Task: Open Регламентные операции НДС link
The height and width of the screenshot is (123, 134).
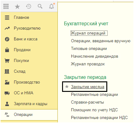Action: pyautogui.click(x=99, y=117)
